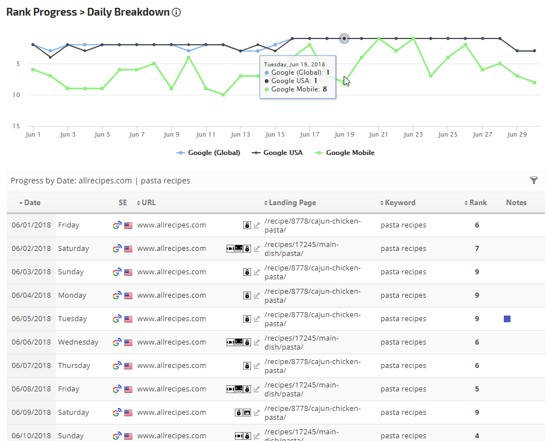The image size is (549, 441).
Task: Sort the table by URL column header
Action: click(x=148, y=203)
